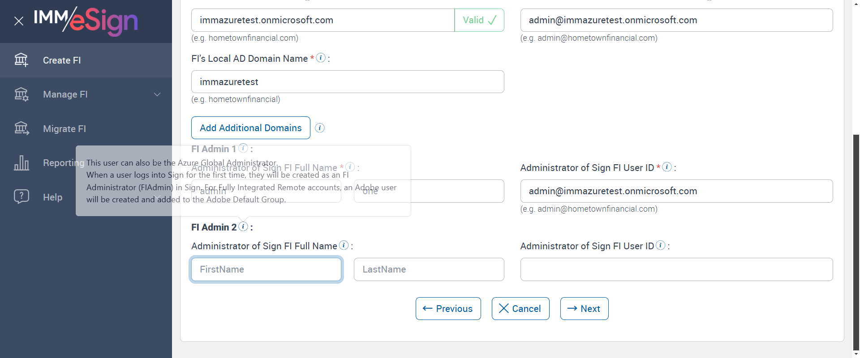
Task: Expand the Manage FI submenu chevron
Action: [157, 94]
